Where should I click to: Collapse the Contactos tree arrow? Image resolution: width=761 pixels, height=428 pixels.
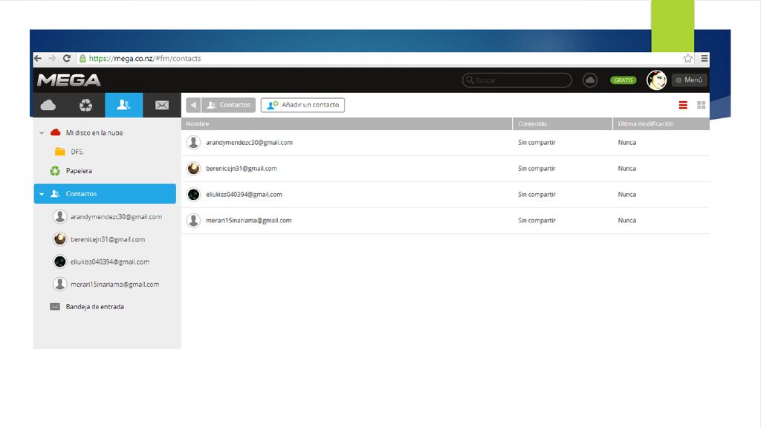[42, 194]
